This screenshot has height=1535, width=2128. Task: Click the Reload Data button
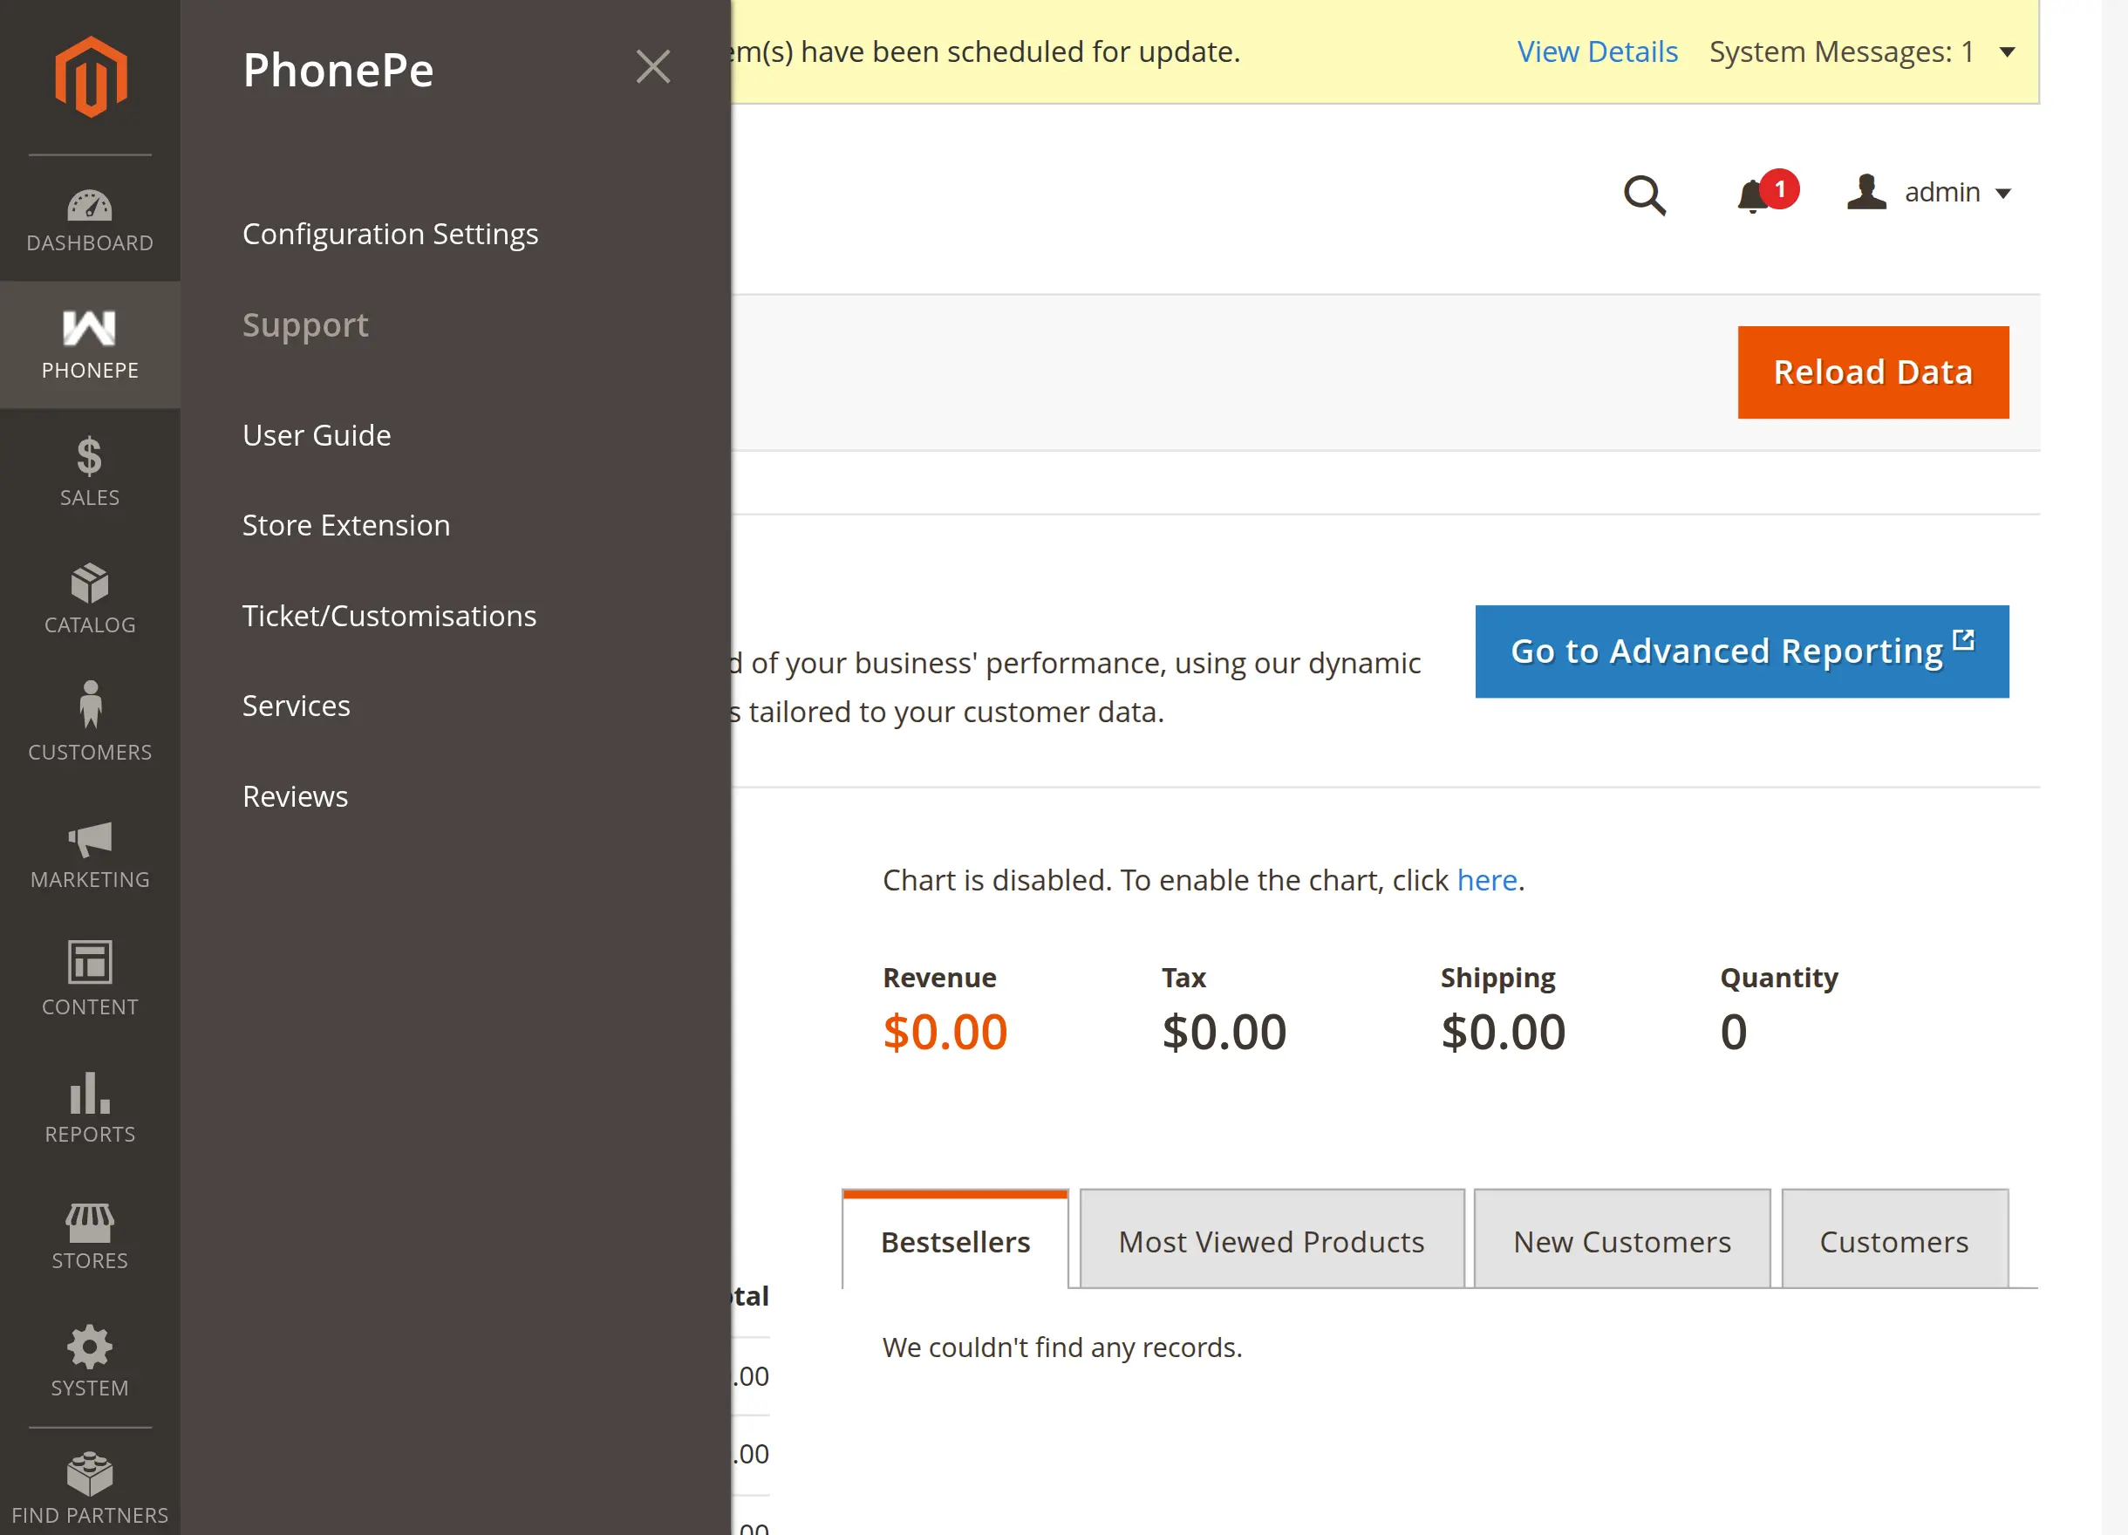pos(1872,371)
